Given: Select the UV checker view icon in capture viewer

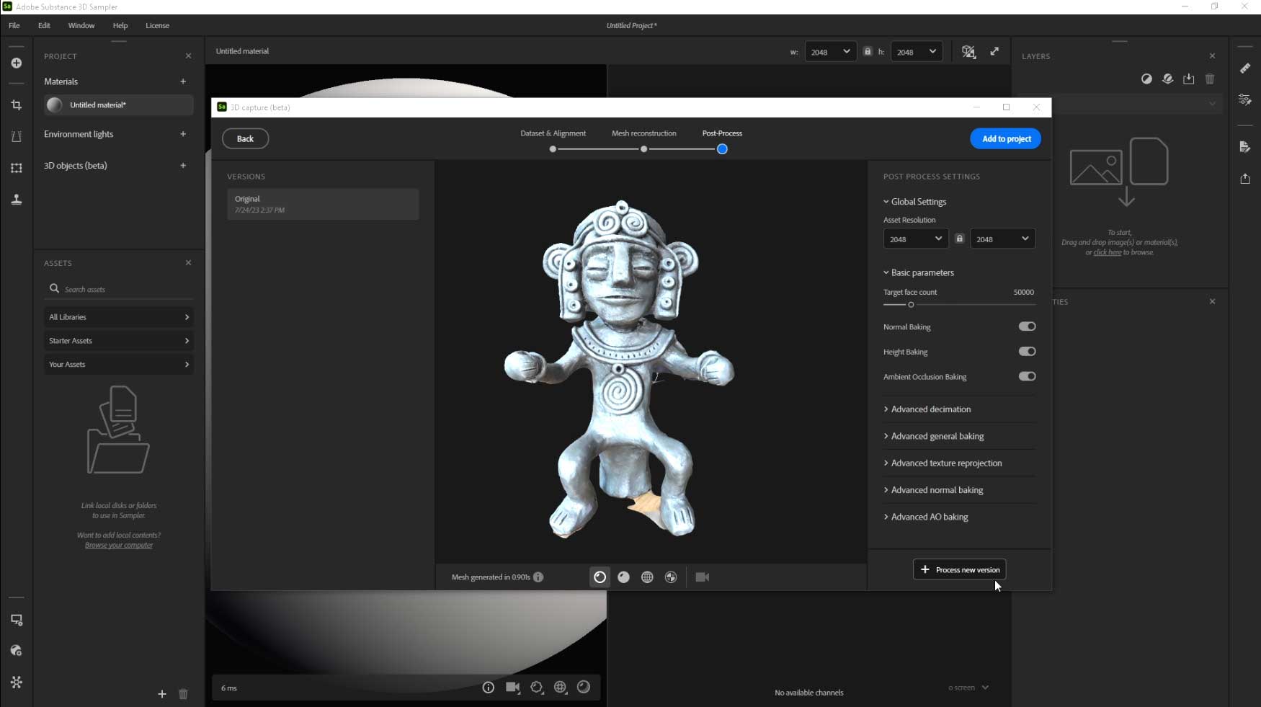Looking at the screenshot, I should click(671, 577).
